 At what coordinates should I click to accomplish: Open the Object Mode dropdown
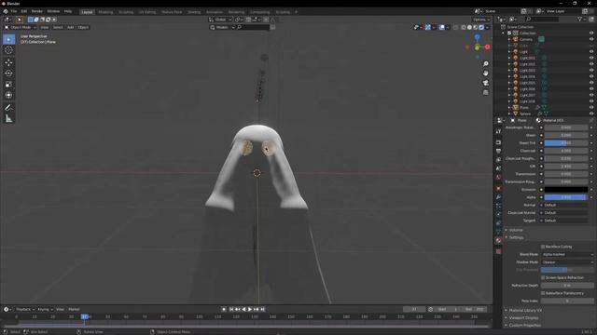tap(21, 27)
